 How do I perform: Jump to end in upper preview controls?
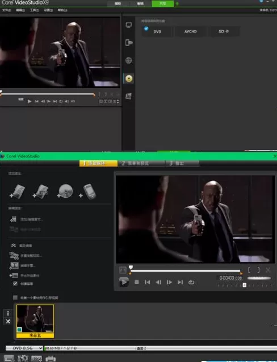[x=55, y=101]
